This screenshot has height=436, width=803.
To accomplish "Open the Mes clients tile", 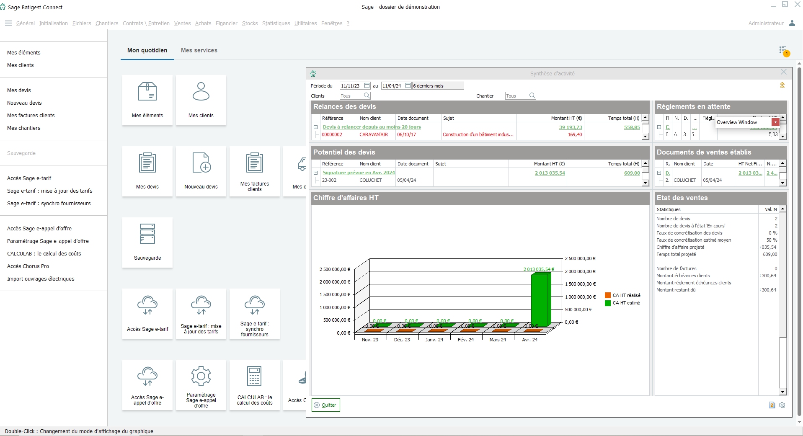I will click(201, 100).
